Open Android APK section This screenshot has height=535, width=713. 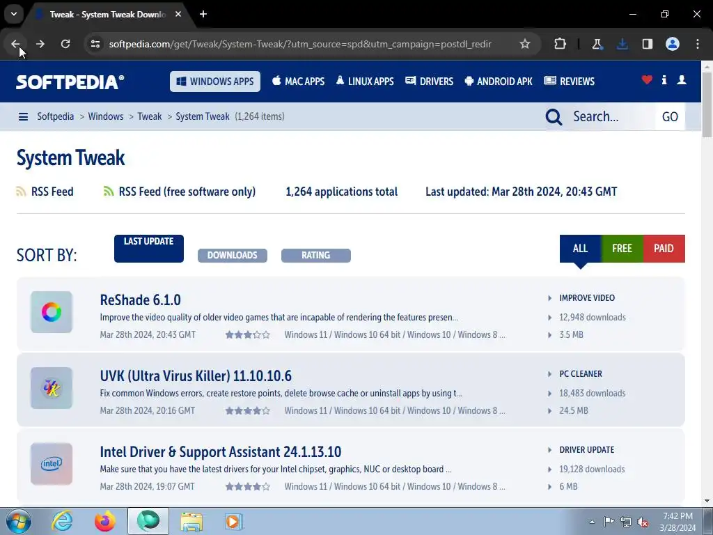pyautogui.click(x=499, y=82)
